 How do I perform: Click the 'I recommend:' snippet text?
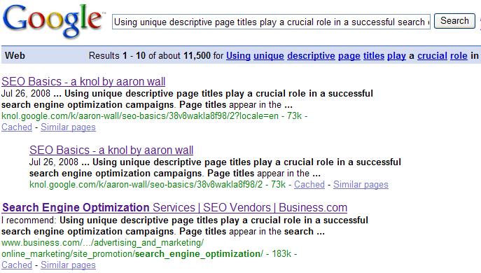point(29,220)
